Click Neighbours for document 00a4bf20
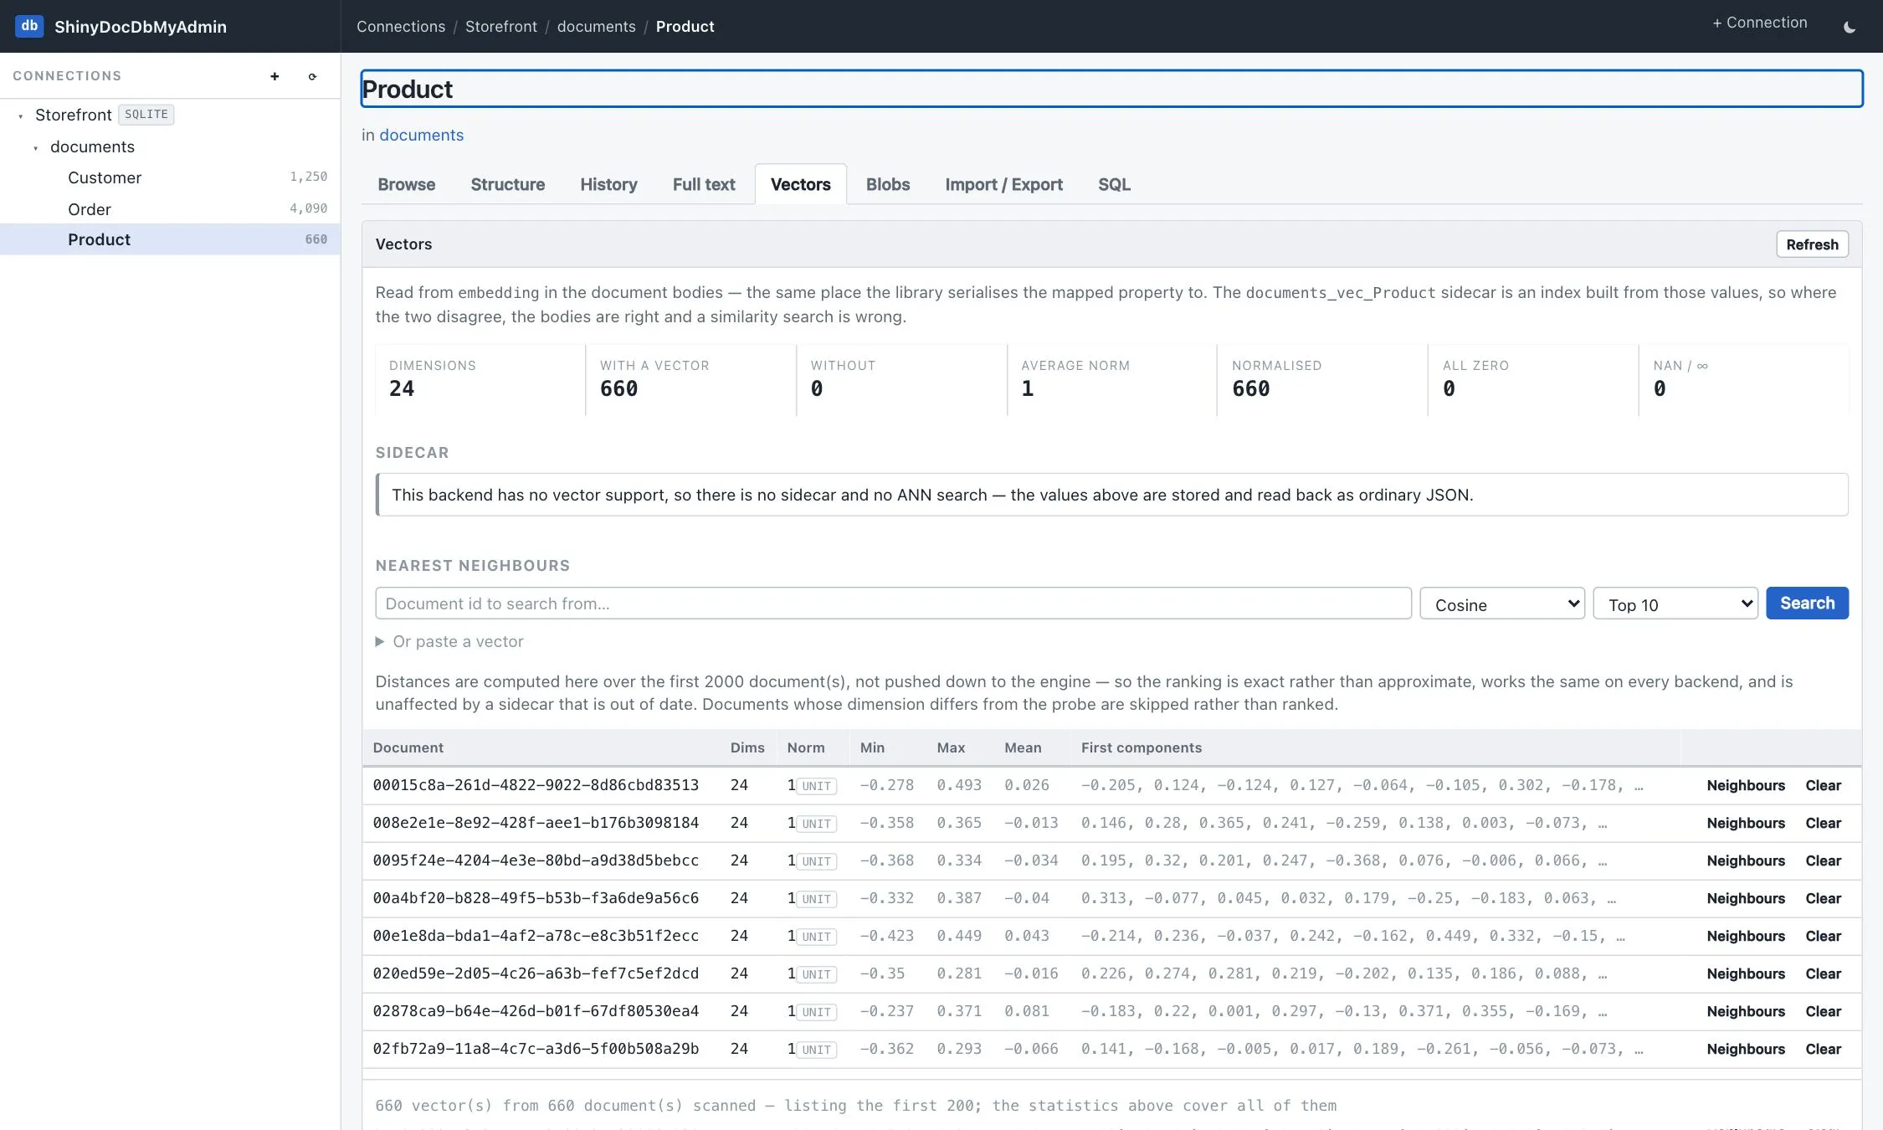Viewport: 1883px width, 1130px height. [x=1746, y=898]
